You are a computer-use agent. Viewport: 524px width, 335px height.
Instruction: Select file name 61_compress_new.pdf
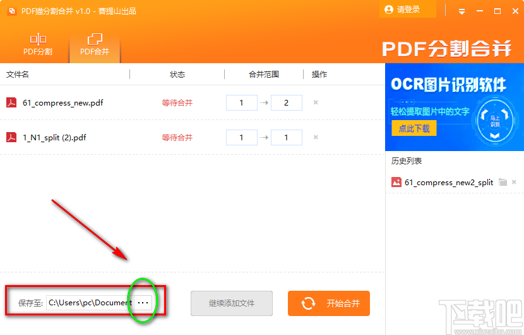coord(63,103)
